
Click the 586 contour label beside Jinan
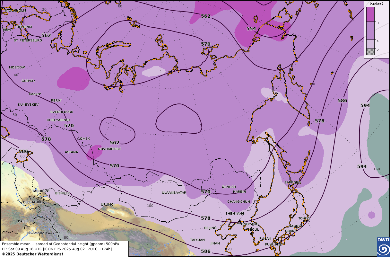[206, 251]
